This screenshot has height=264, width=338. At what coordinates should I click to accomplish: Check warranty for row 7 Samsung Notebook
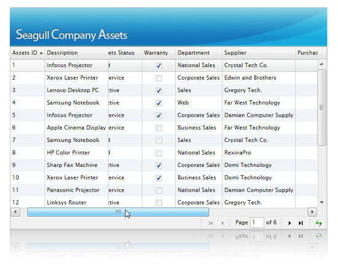coord(159,141)
